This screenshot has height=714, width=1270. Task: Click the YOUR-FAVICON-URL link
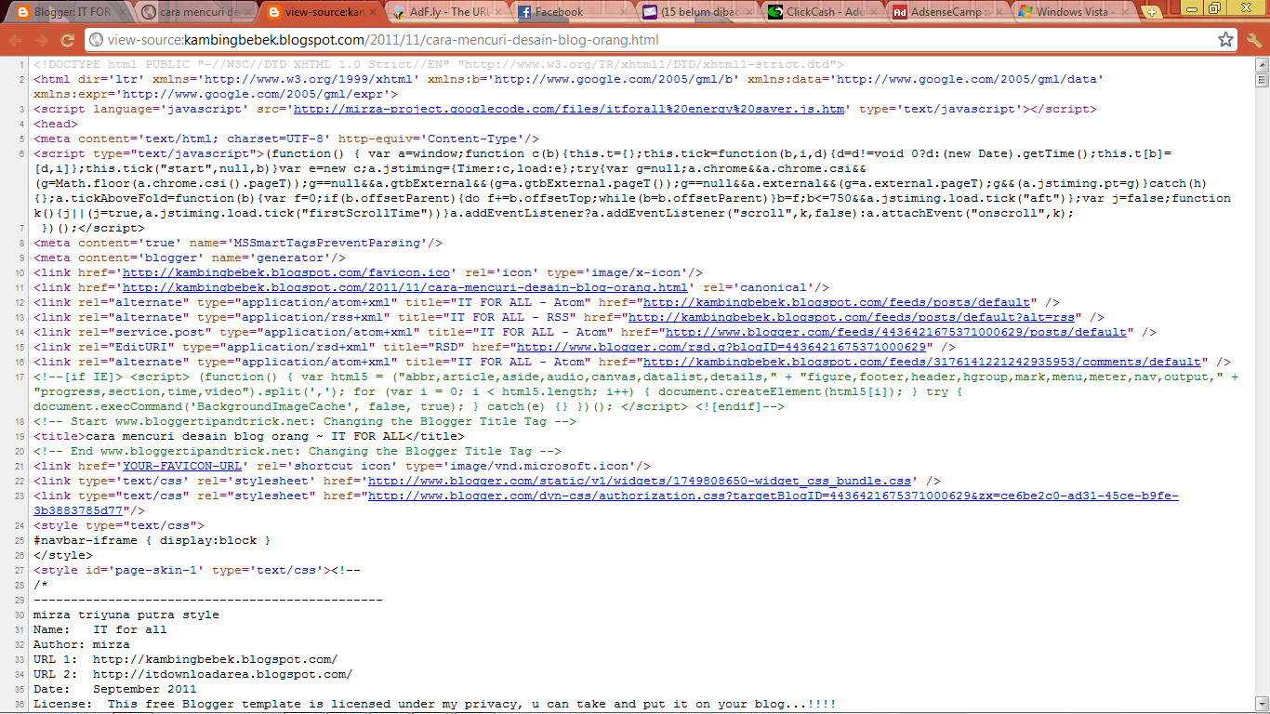182,466
